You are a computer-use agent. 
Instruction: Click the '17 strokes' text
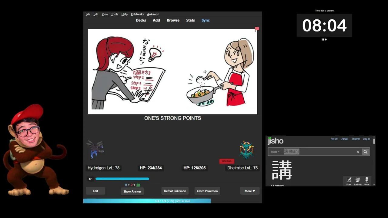(278, 185)
